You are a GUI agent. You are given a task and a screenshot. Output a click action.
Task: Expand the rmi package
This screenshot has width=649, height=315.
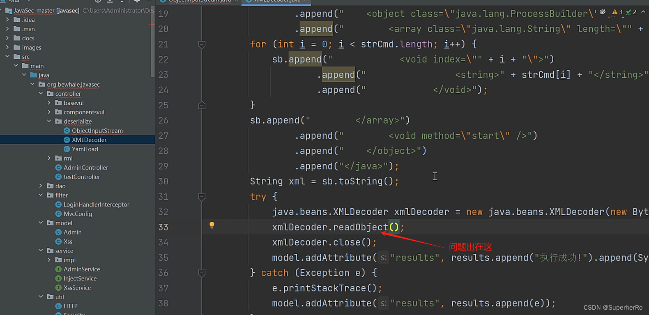pyautogui.click(x=49, y=158)
